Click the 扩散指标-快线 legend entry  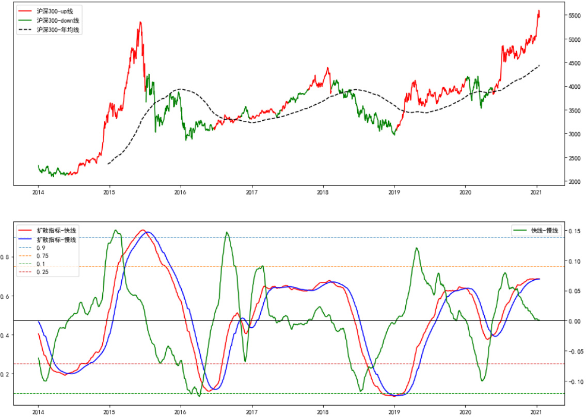pos(56,230)
